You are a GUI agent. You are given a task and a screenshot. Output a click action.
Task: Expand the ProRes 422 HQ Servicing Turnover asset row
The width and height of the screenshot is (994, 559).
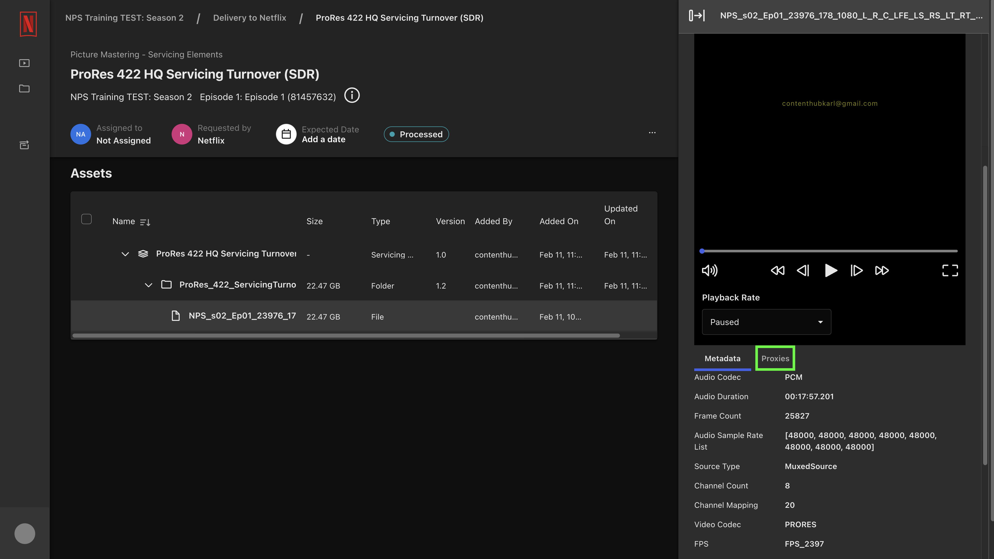pyautogui.click(x=125, y=254)
